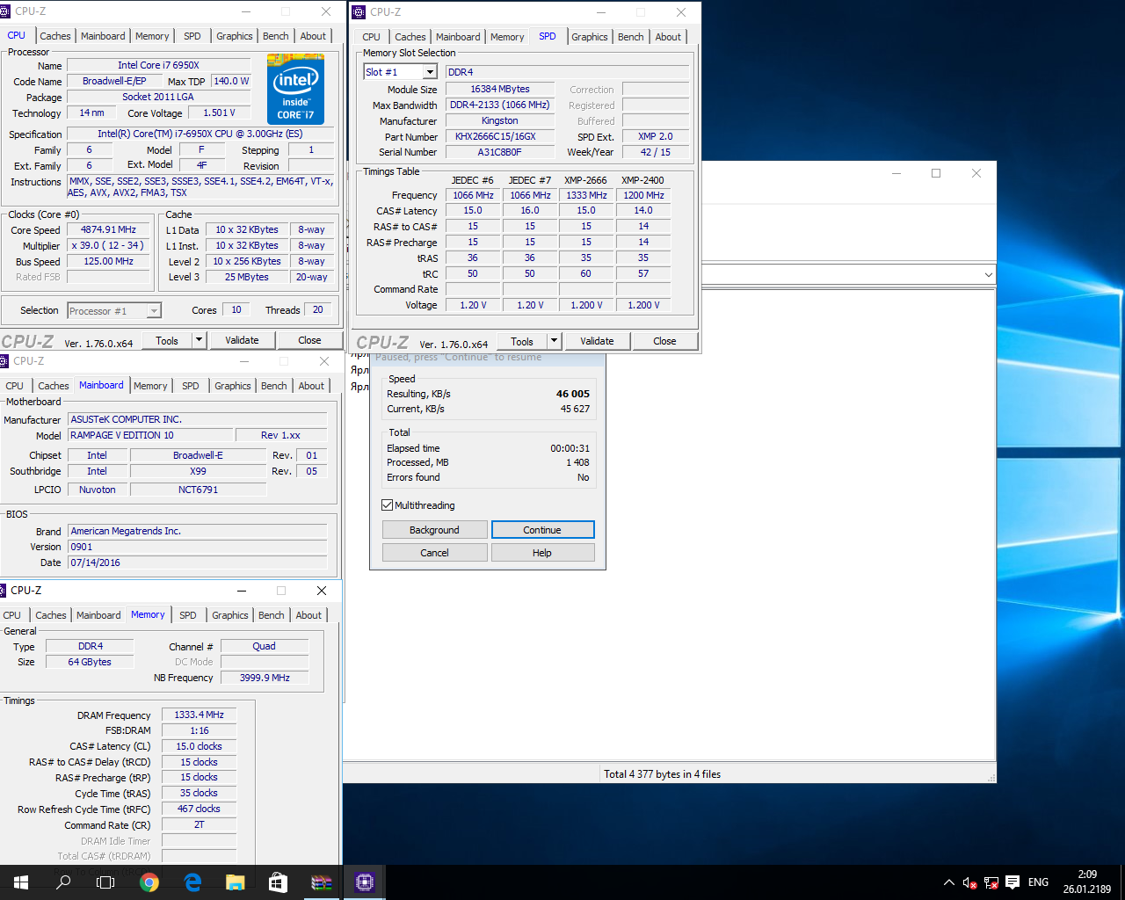Open the Bench tab in the Mainboard window
This screenshot has height=900, width=1125.
pos(273,386)
